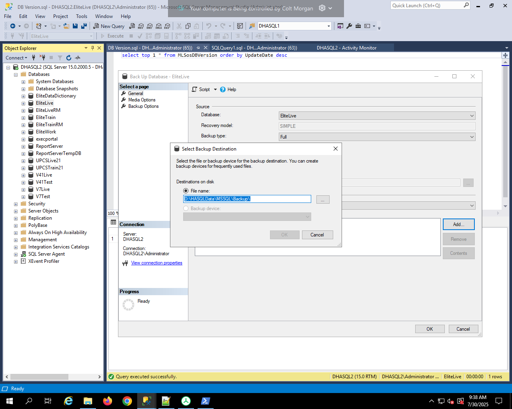Screen dimensions: 512x409
Task: Open the DHASQL1 combo box in the toolbar
Action: 294,26
